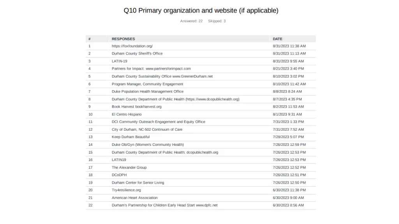Screen dimensions: 399x224
Task: Click 'Durham Center for Senior Living'
Action: [x=138, y=183]
